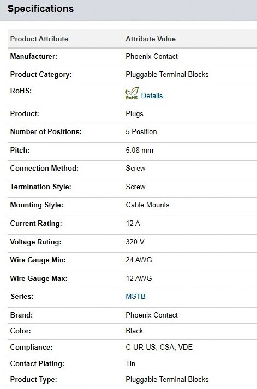Select the 5.08 mm pitch value

coord(139,151)
